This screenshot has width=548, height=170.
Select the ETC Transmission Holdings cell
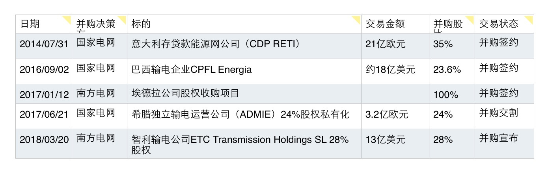240,140
